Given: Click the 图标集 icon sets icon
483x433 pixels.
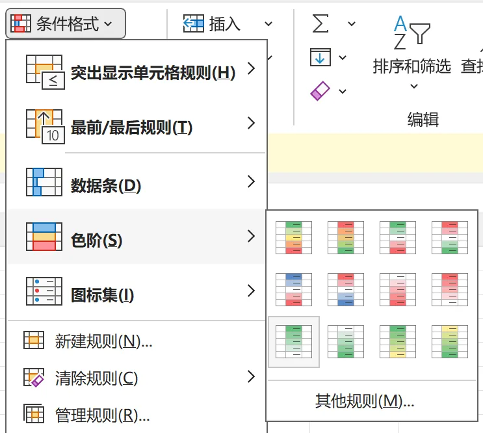Looking at the screenshot, I should tap(44, 292).
